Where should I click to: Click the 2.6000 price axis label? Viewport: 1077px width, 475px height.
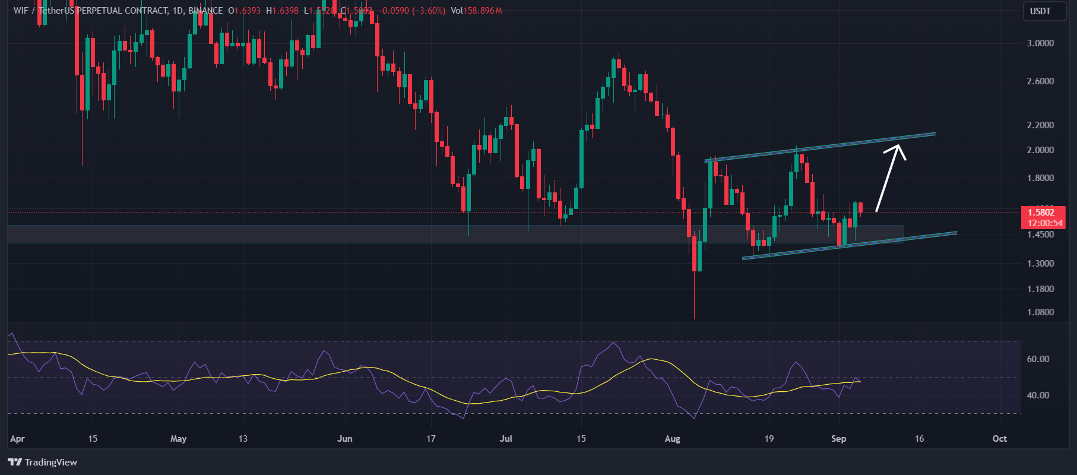(1040, 81)
